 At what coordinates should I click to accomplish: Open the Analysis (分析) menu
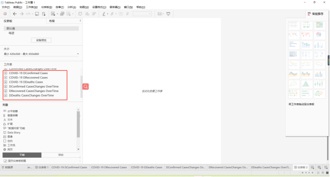(72, 7)
